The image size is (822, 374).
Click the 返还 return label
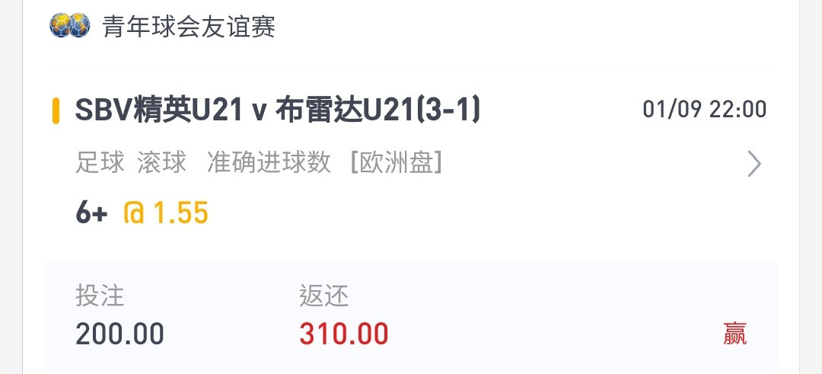pos(324,296)
